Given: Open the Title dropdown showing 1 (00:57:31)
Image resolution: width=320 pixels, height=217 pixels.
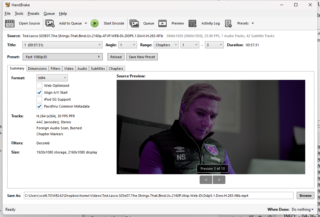Looking at the screenshot, I should pyautogui.click(x=62, y=45).
